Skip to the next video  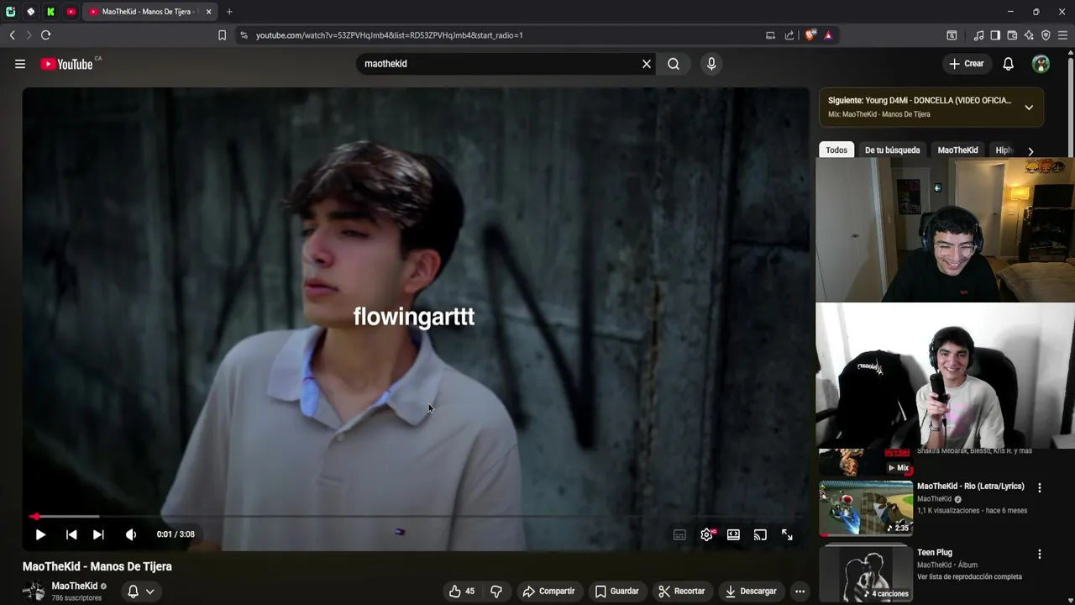(98, 534)
